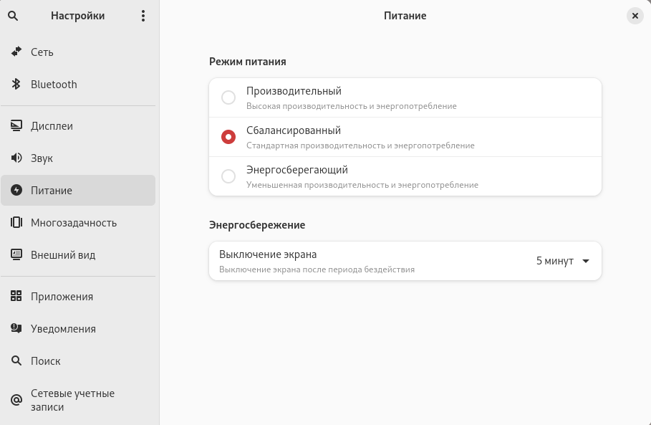Close the settings window
The width and height of the screenshot is (651, 425).
tap(635, 16)
